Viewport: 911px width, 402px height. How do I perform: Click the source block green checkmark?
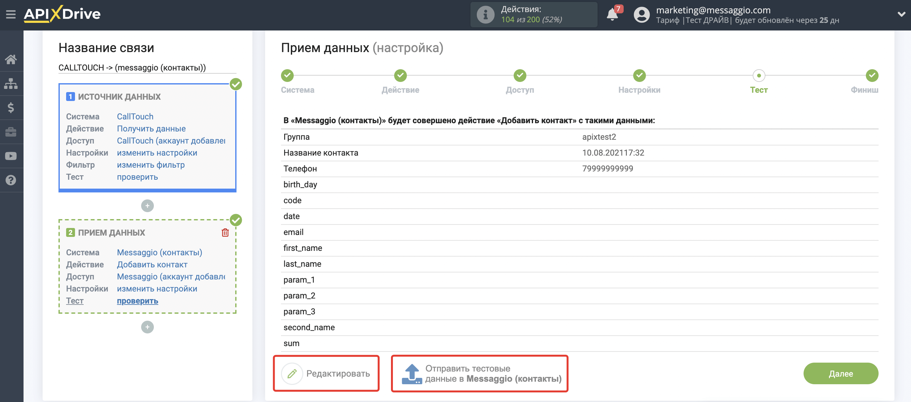click(236, 84)
